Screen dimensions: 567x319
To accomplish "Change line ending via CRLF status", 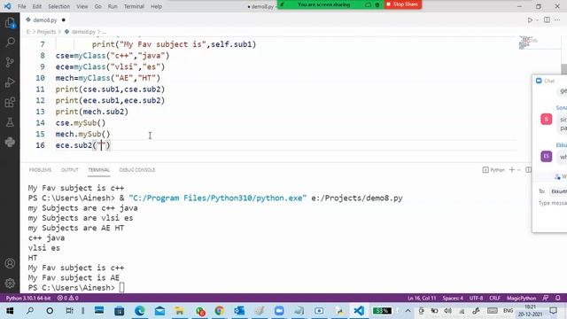I will click(494, 298).
